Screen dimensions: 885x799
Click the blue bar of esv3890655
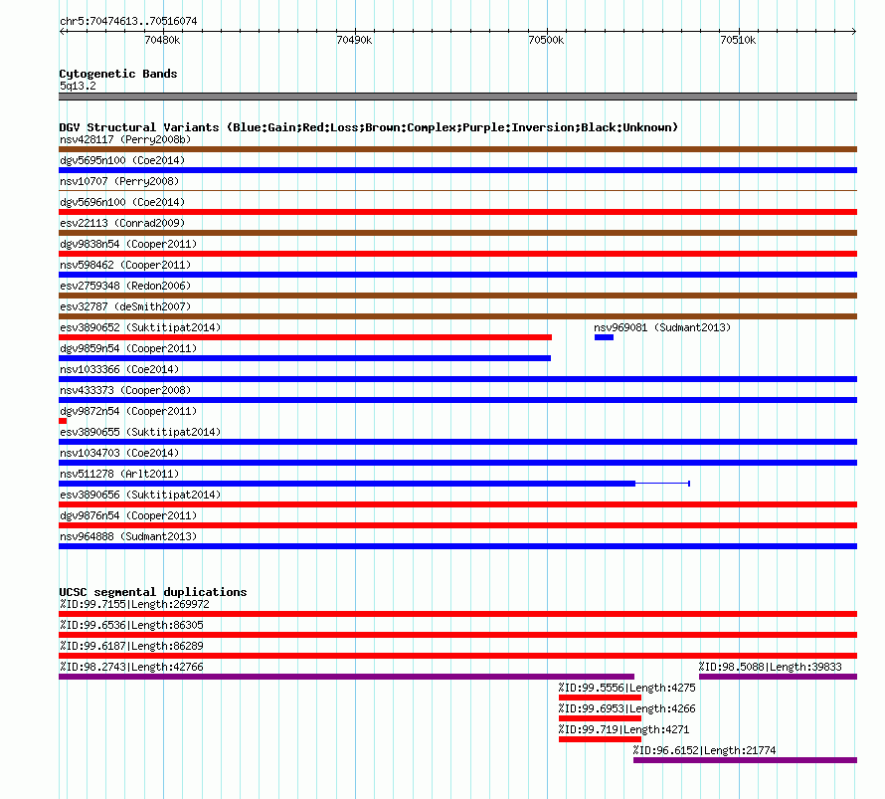click(x=457, y=442)
